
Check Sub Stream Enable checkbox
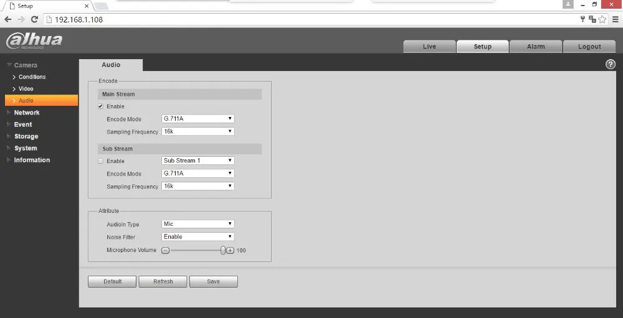coord(100,161)
